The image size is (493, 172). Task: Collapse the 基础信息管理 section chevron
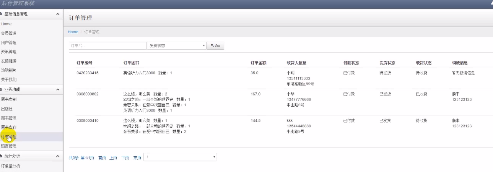pyautogui.click(x=58, y=14)
